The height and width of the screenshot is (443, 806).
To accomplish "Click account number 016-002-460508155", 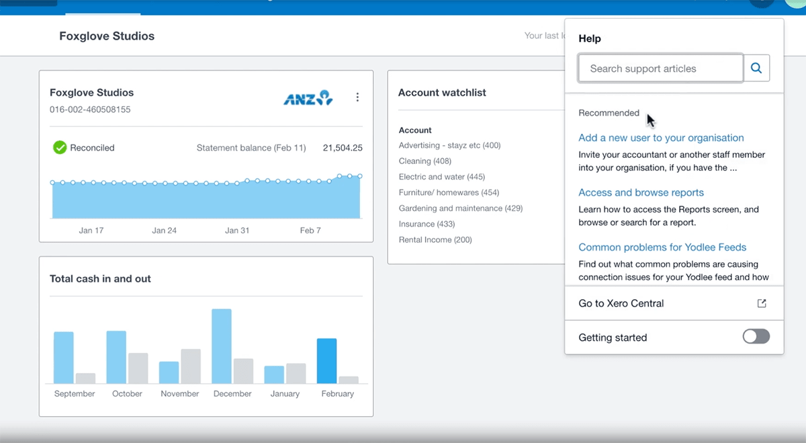I will click(90, 109).
